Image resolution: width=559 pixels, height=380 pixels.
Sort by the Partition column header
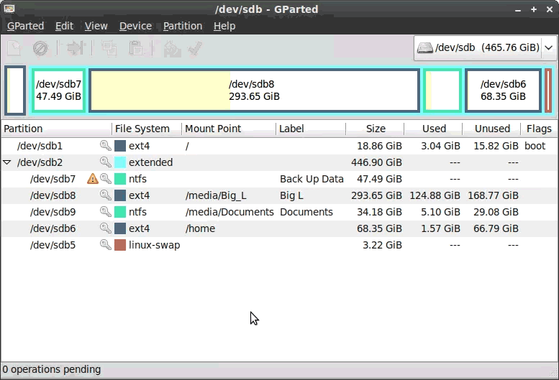coord(56,129)
